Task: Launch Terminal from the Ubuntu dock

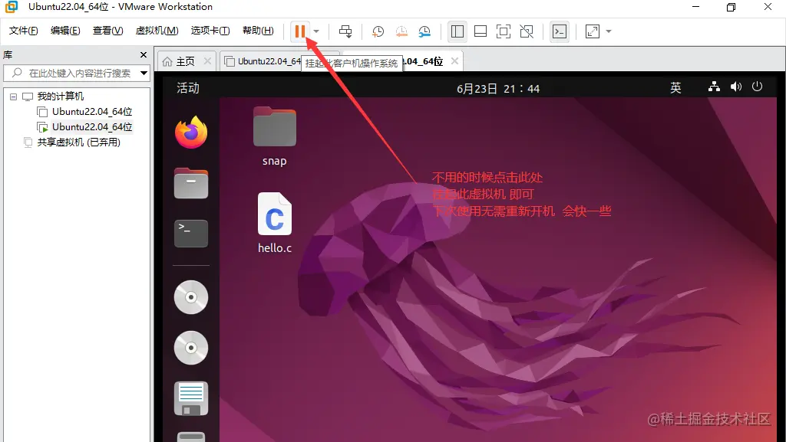Action: point(191,234)
